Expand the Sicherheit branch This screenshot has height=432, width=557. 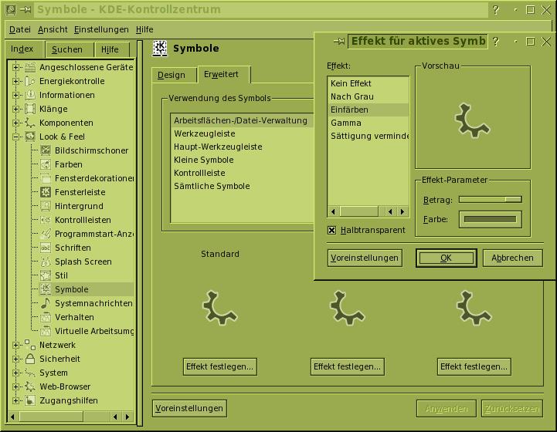15,359
